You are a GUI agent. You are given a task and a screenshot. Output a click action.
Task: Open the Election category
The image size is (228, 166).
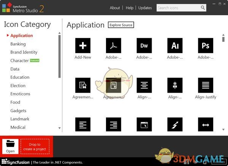18,85
